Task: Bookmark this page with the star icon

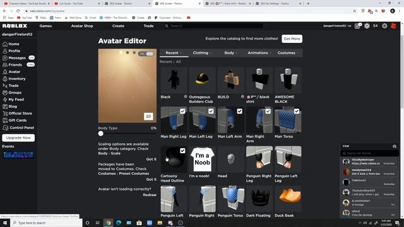Action: pyautogui.click(x=355, y=11)
